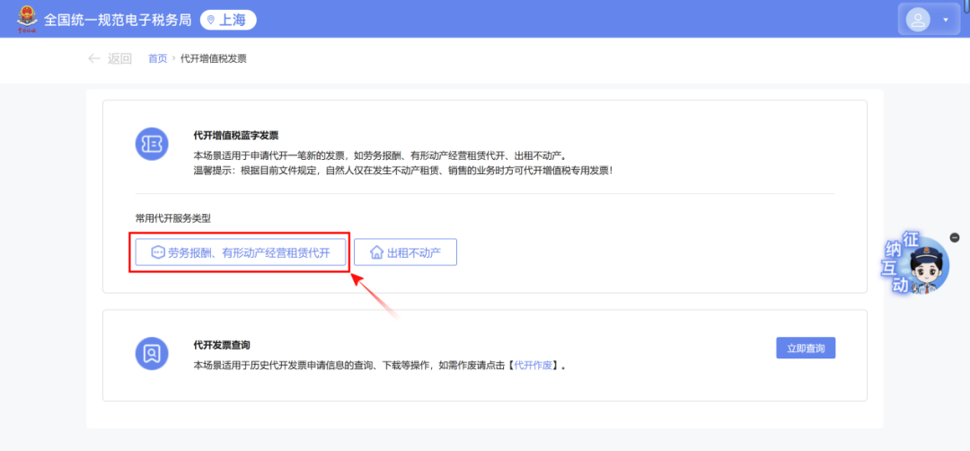Click the 全国统一规范电子税务局 title

point(118,20)
